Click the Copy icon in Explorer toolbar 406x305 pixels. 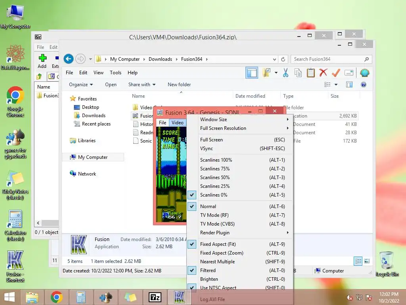298,73
